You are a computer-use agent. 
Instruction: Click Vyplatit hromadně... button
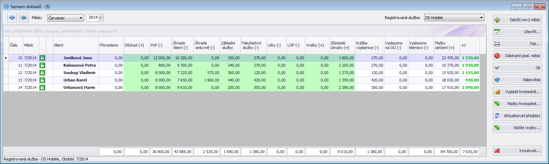[517, 92]
